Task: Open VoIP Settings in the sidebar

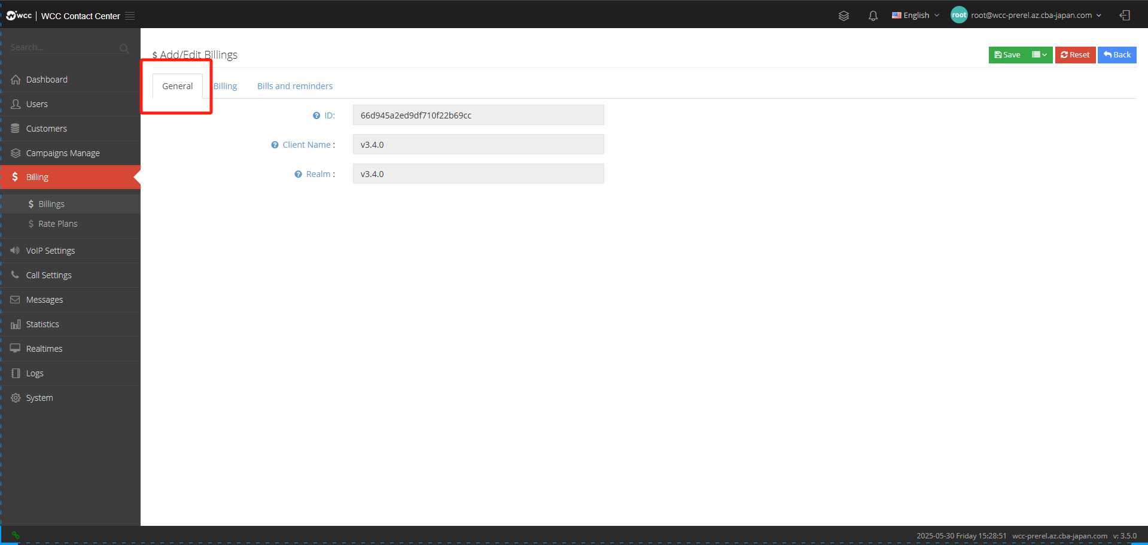Action: pos(70,251)
